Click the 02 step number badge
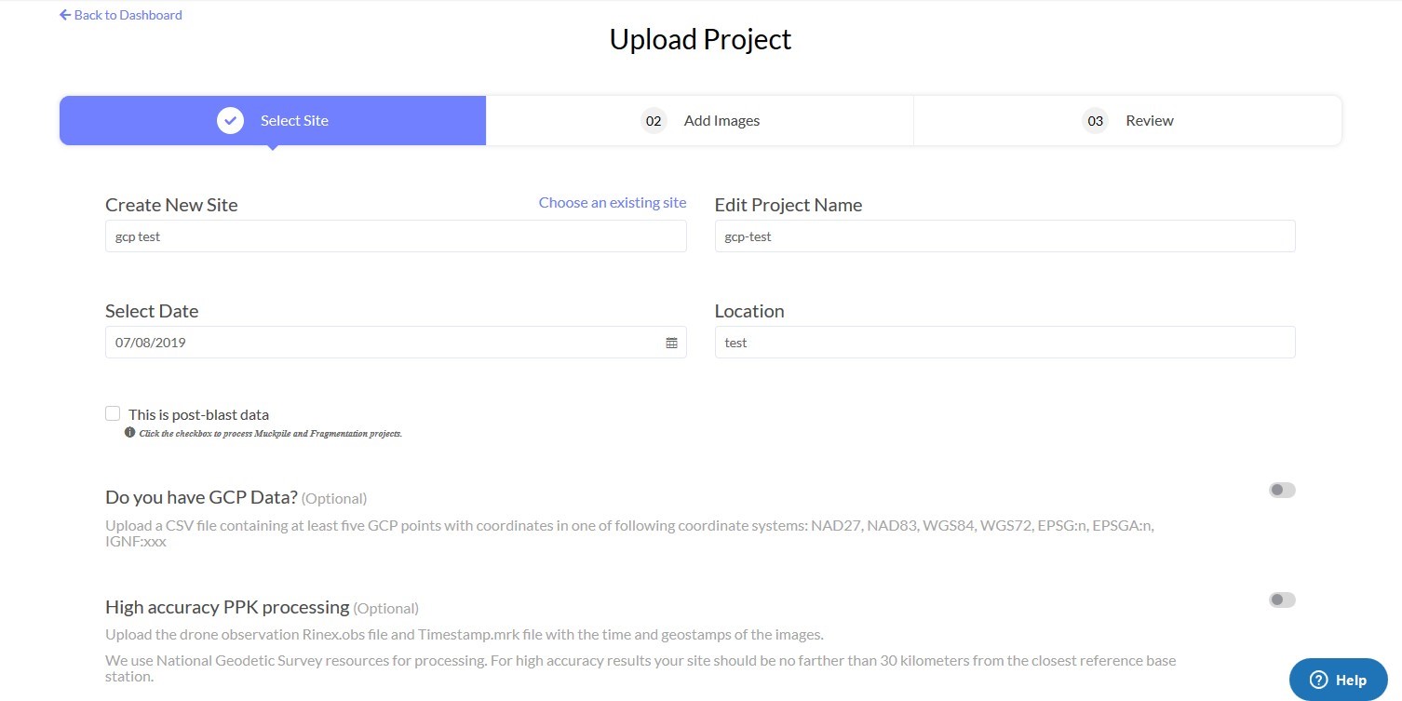Image resolution: width=1402 pixels, height=701 pixels. coord(654,121)
